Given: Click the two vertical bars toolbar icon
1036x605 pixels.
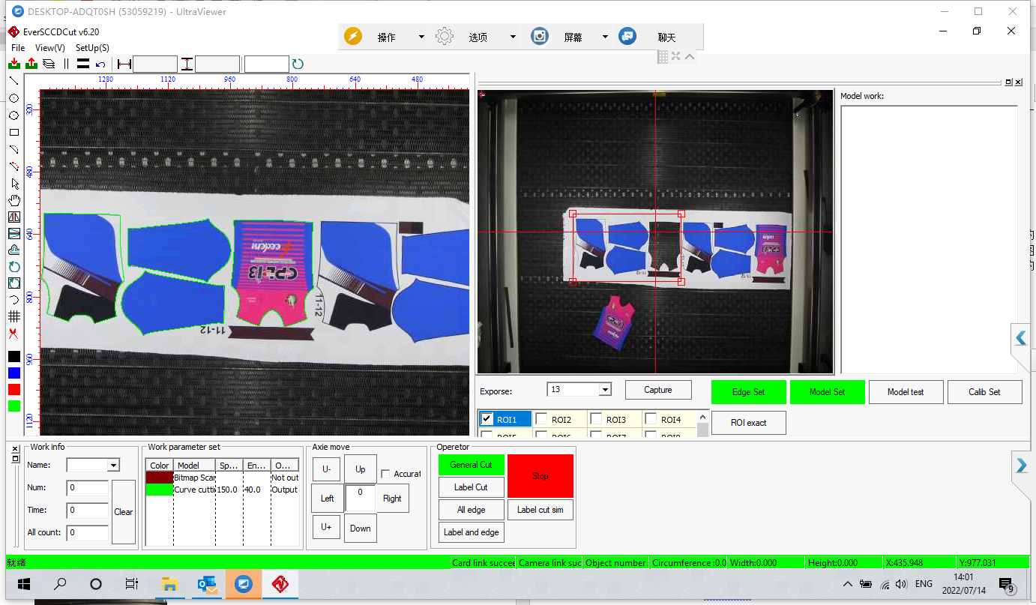Looking at the screenshot, I should click(66, 64).
